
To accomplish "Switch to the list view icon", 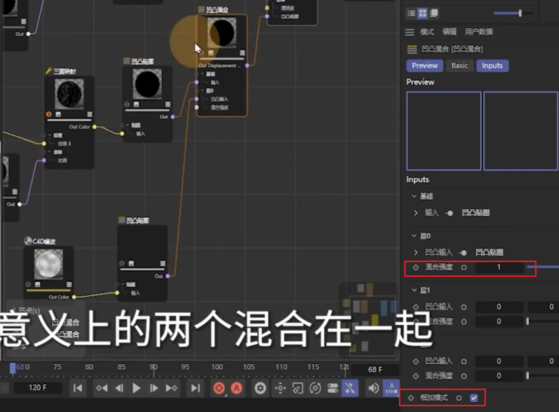I will pos(412,13).
